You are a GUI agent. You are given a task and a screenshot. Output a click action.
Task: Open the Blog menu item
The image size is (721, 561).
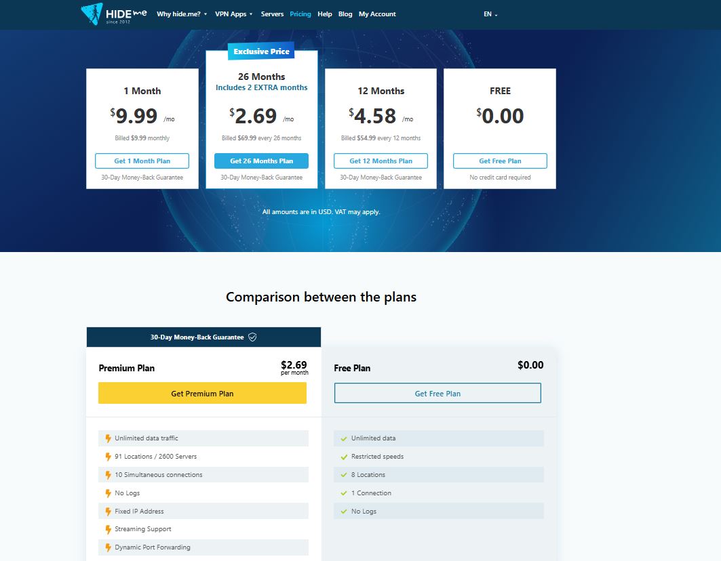click(x=345, y=14)
